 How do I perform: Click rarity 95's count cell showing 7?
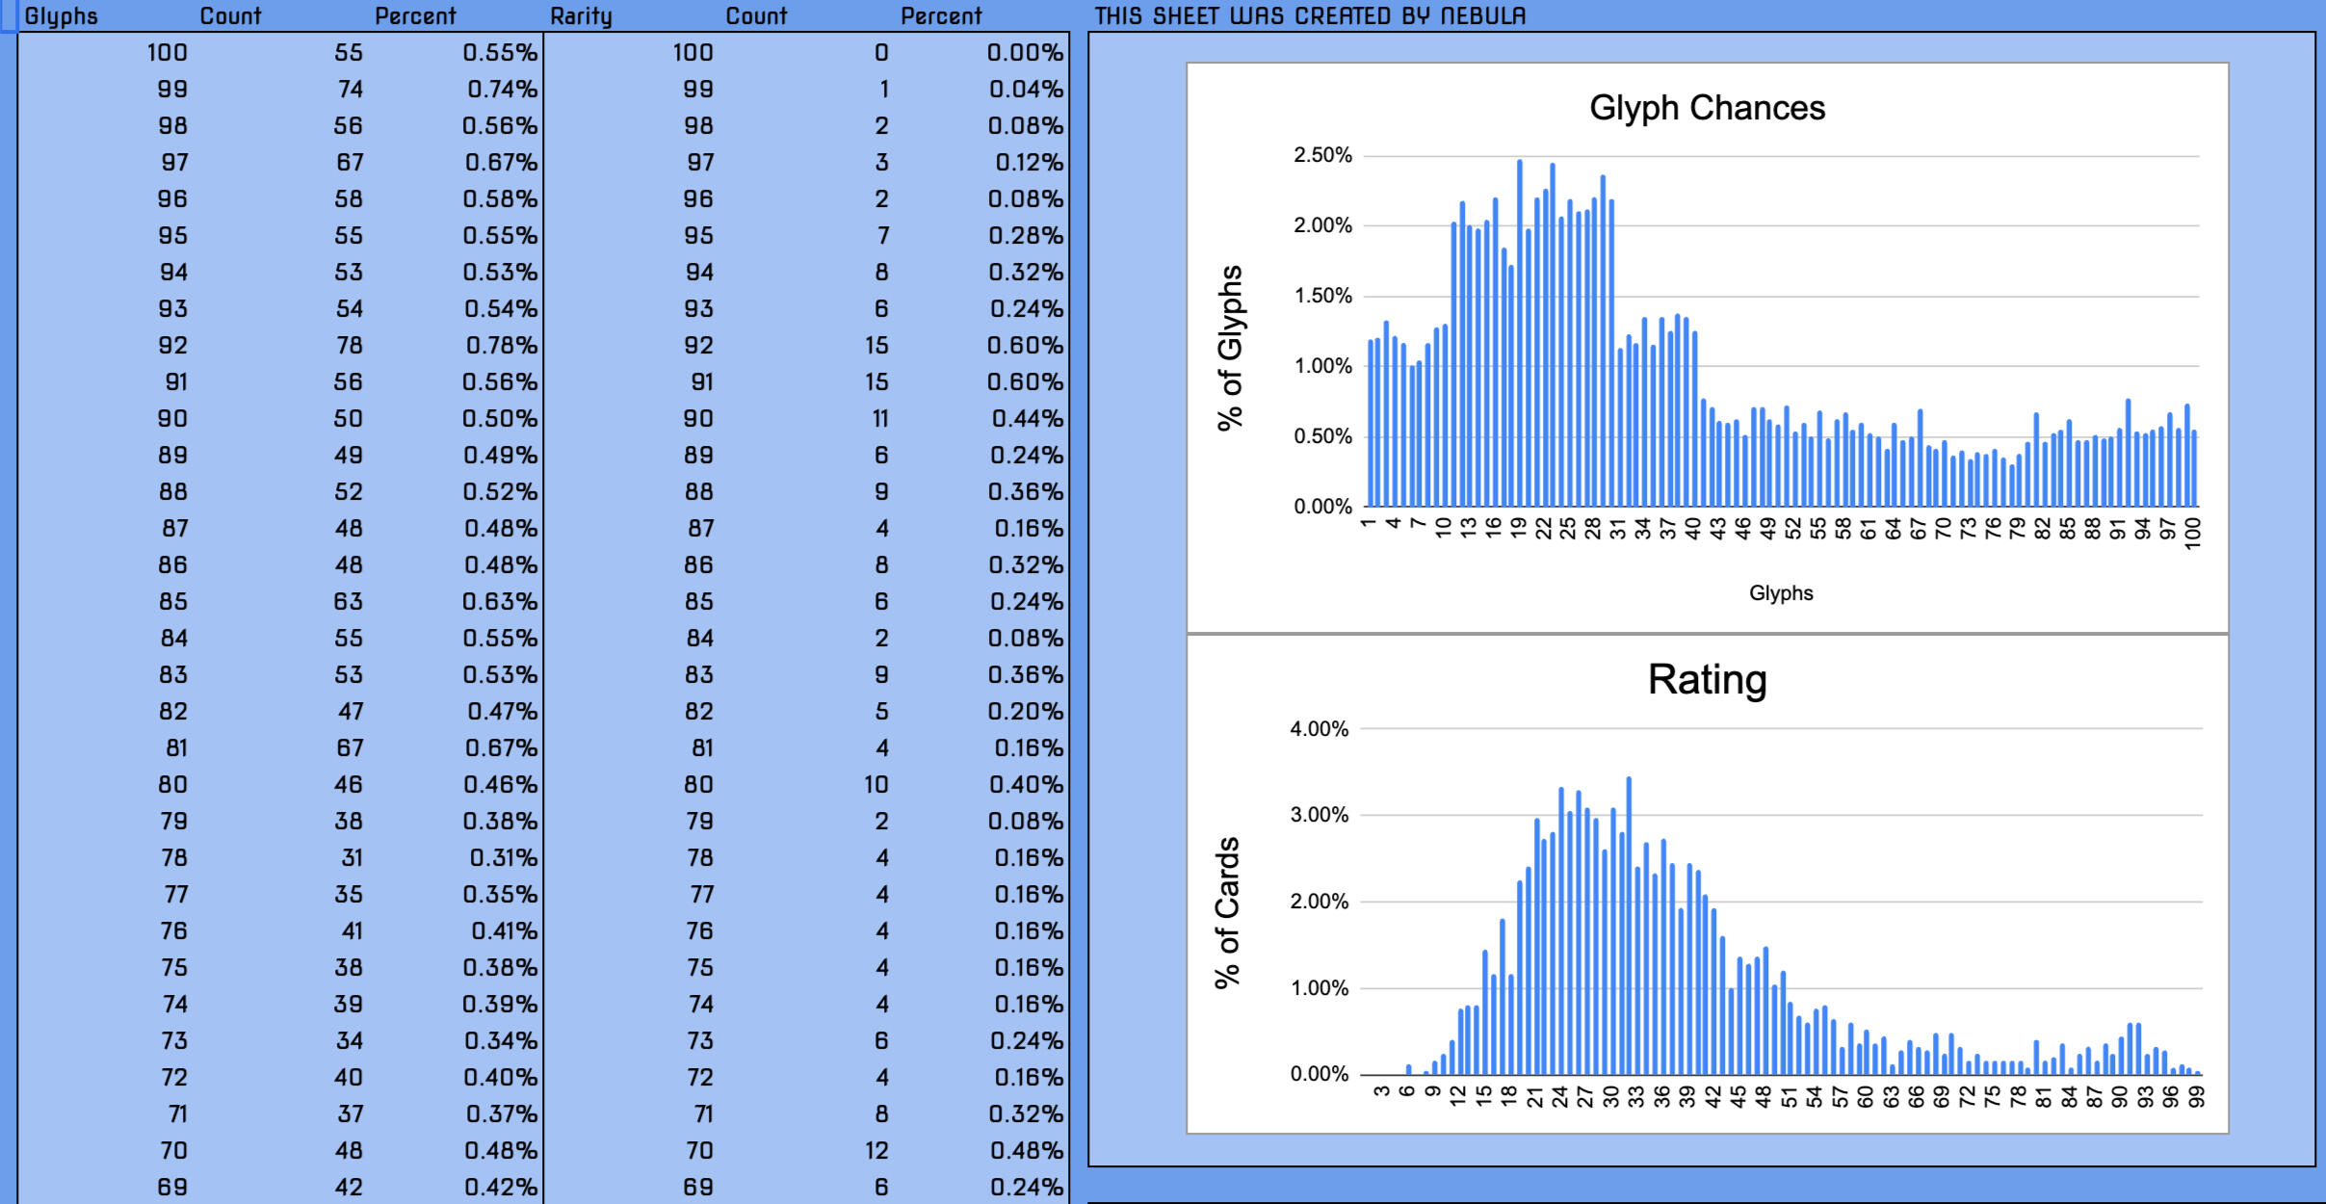(x=881, y=236)
